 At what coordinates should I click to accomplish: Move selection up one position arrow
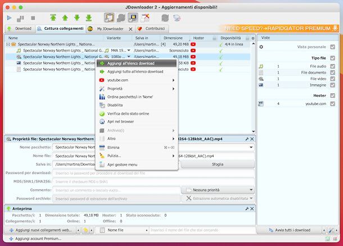65,18
